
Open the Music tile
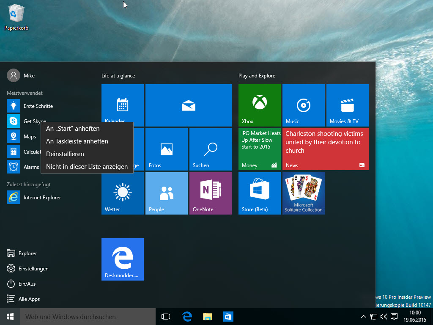pyautogui.click(x=304, y=105)
